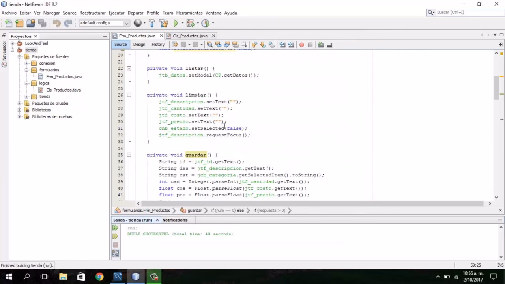
Task: Click the Shift Line Right icon
Action: (x=291, y=45)
